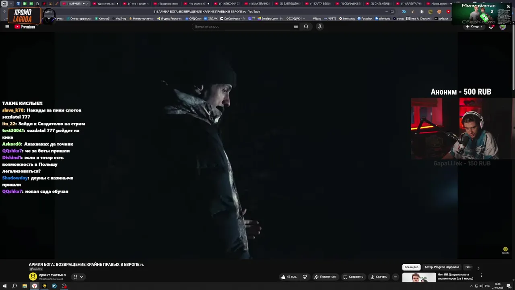Image resolution: width=515 pixels, height=290 pixels.
Task: Expand subscription notification bell dropdown
Action: pos(78,277)
